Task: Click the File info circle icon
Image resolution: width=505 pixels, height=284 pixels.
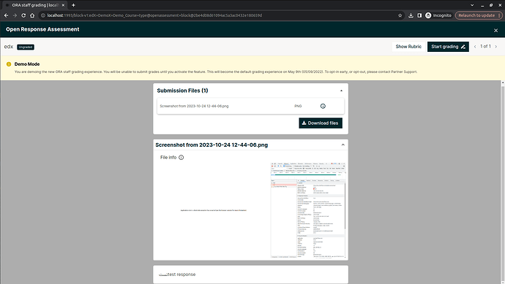Action: point(181,158)
